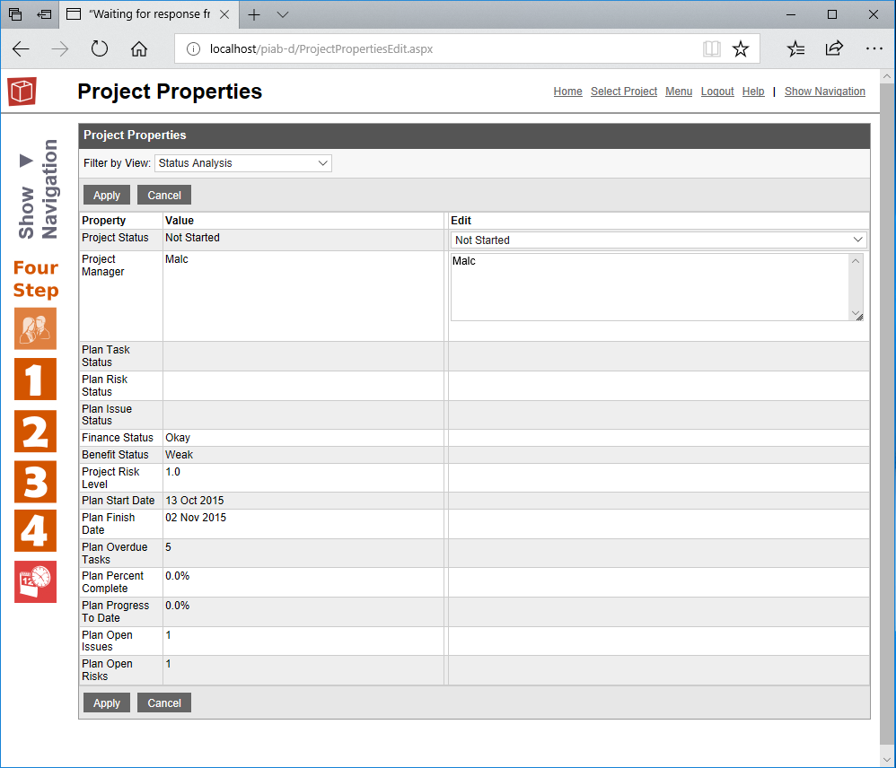This screenshot has height=768, width=896.
Task: Click Menu in the top navigation
Action: tap(679, 92)
